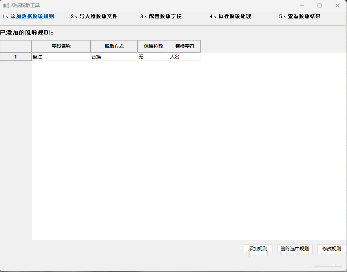The image size is (347, 272).
Task: Click the 脱敏方式 column header
Action: [114, 46]
